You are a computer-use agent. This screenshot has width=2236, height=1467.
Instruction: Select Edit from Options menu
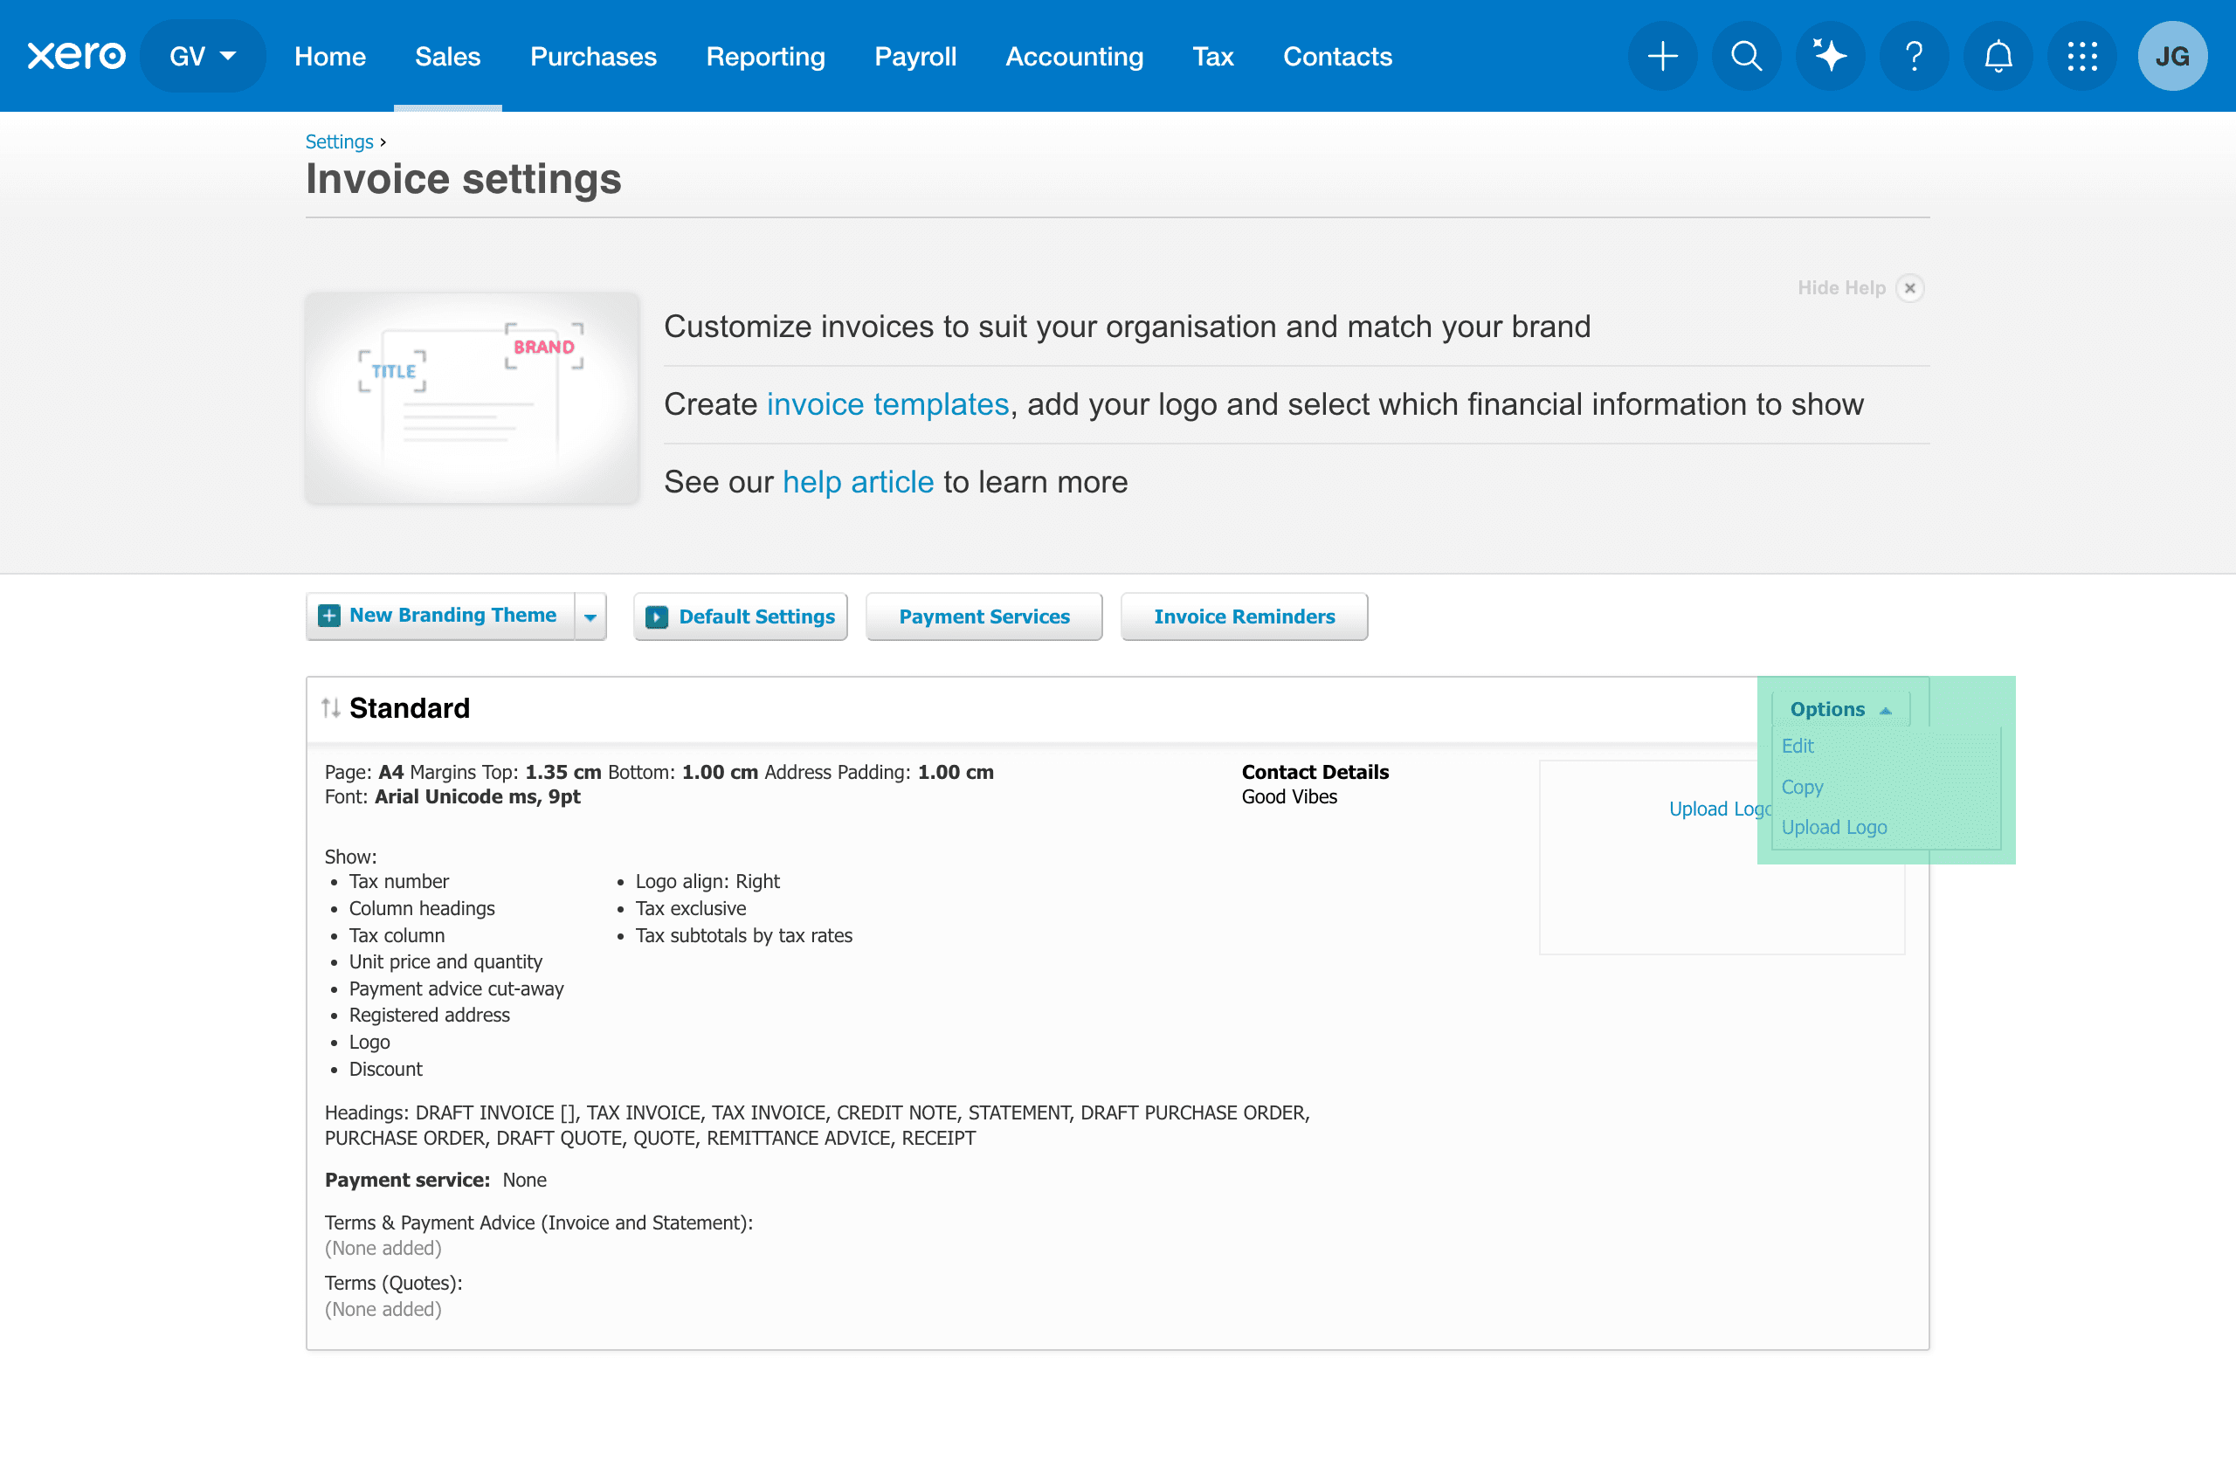coord(1798,746)
